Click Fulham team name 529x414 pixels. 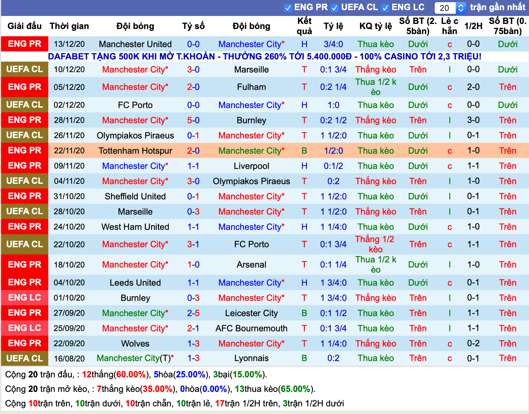tap(251, 87)
